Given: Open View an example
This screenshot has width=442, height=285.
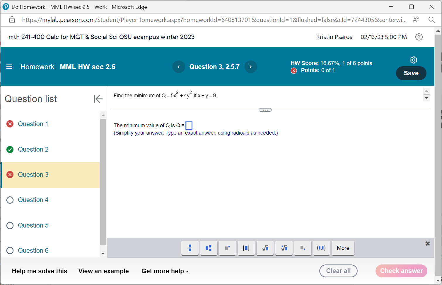Looking at the screenshot, I should [x=103, y=271].
